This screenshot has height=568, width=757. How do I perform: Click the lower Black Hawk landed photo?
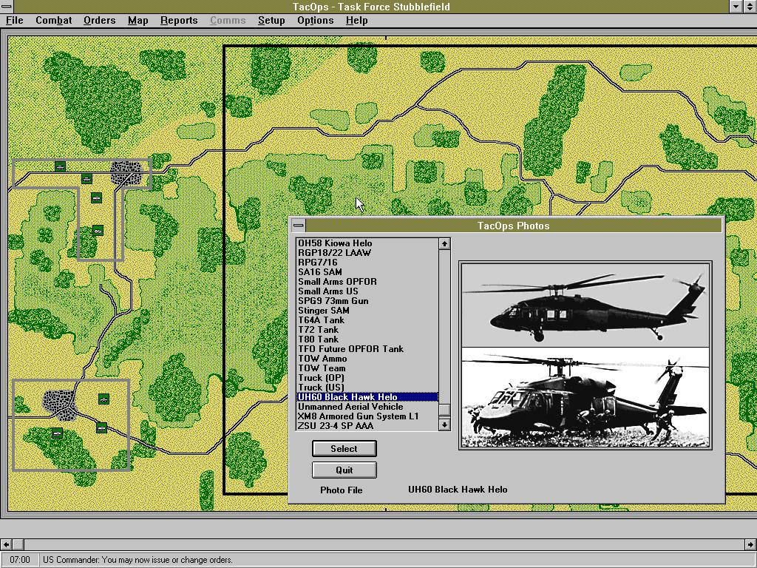[585, 397]
